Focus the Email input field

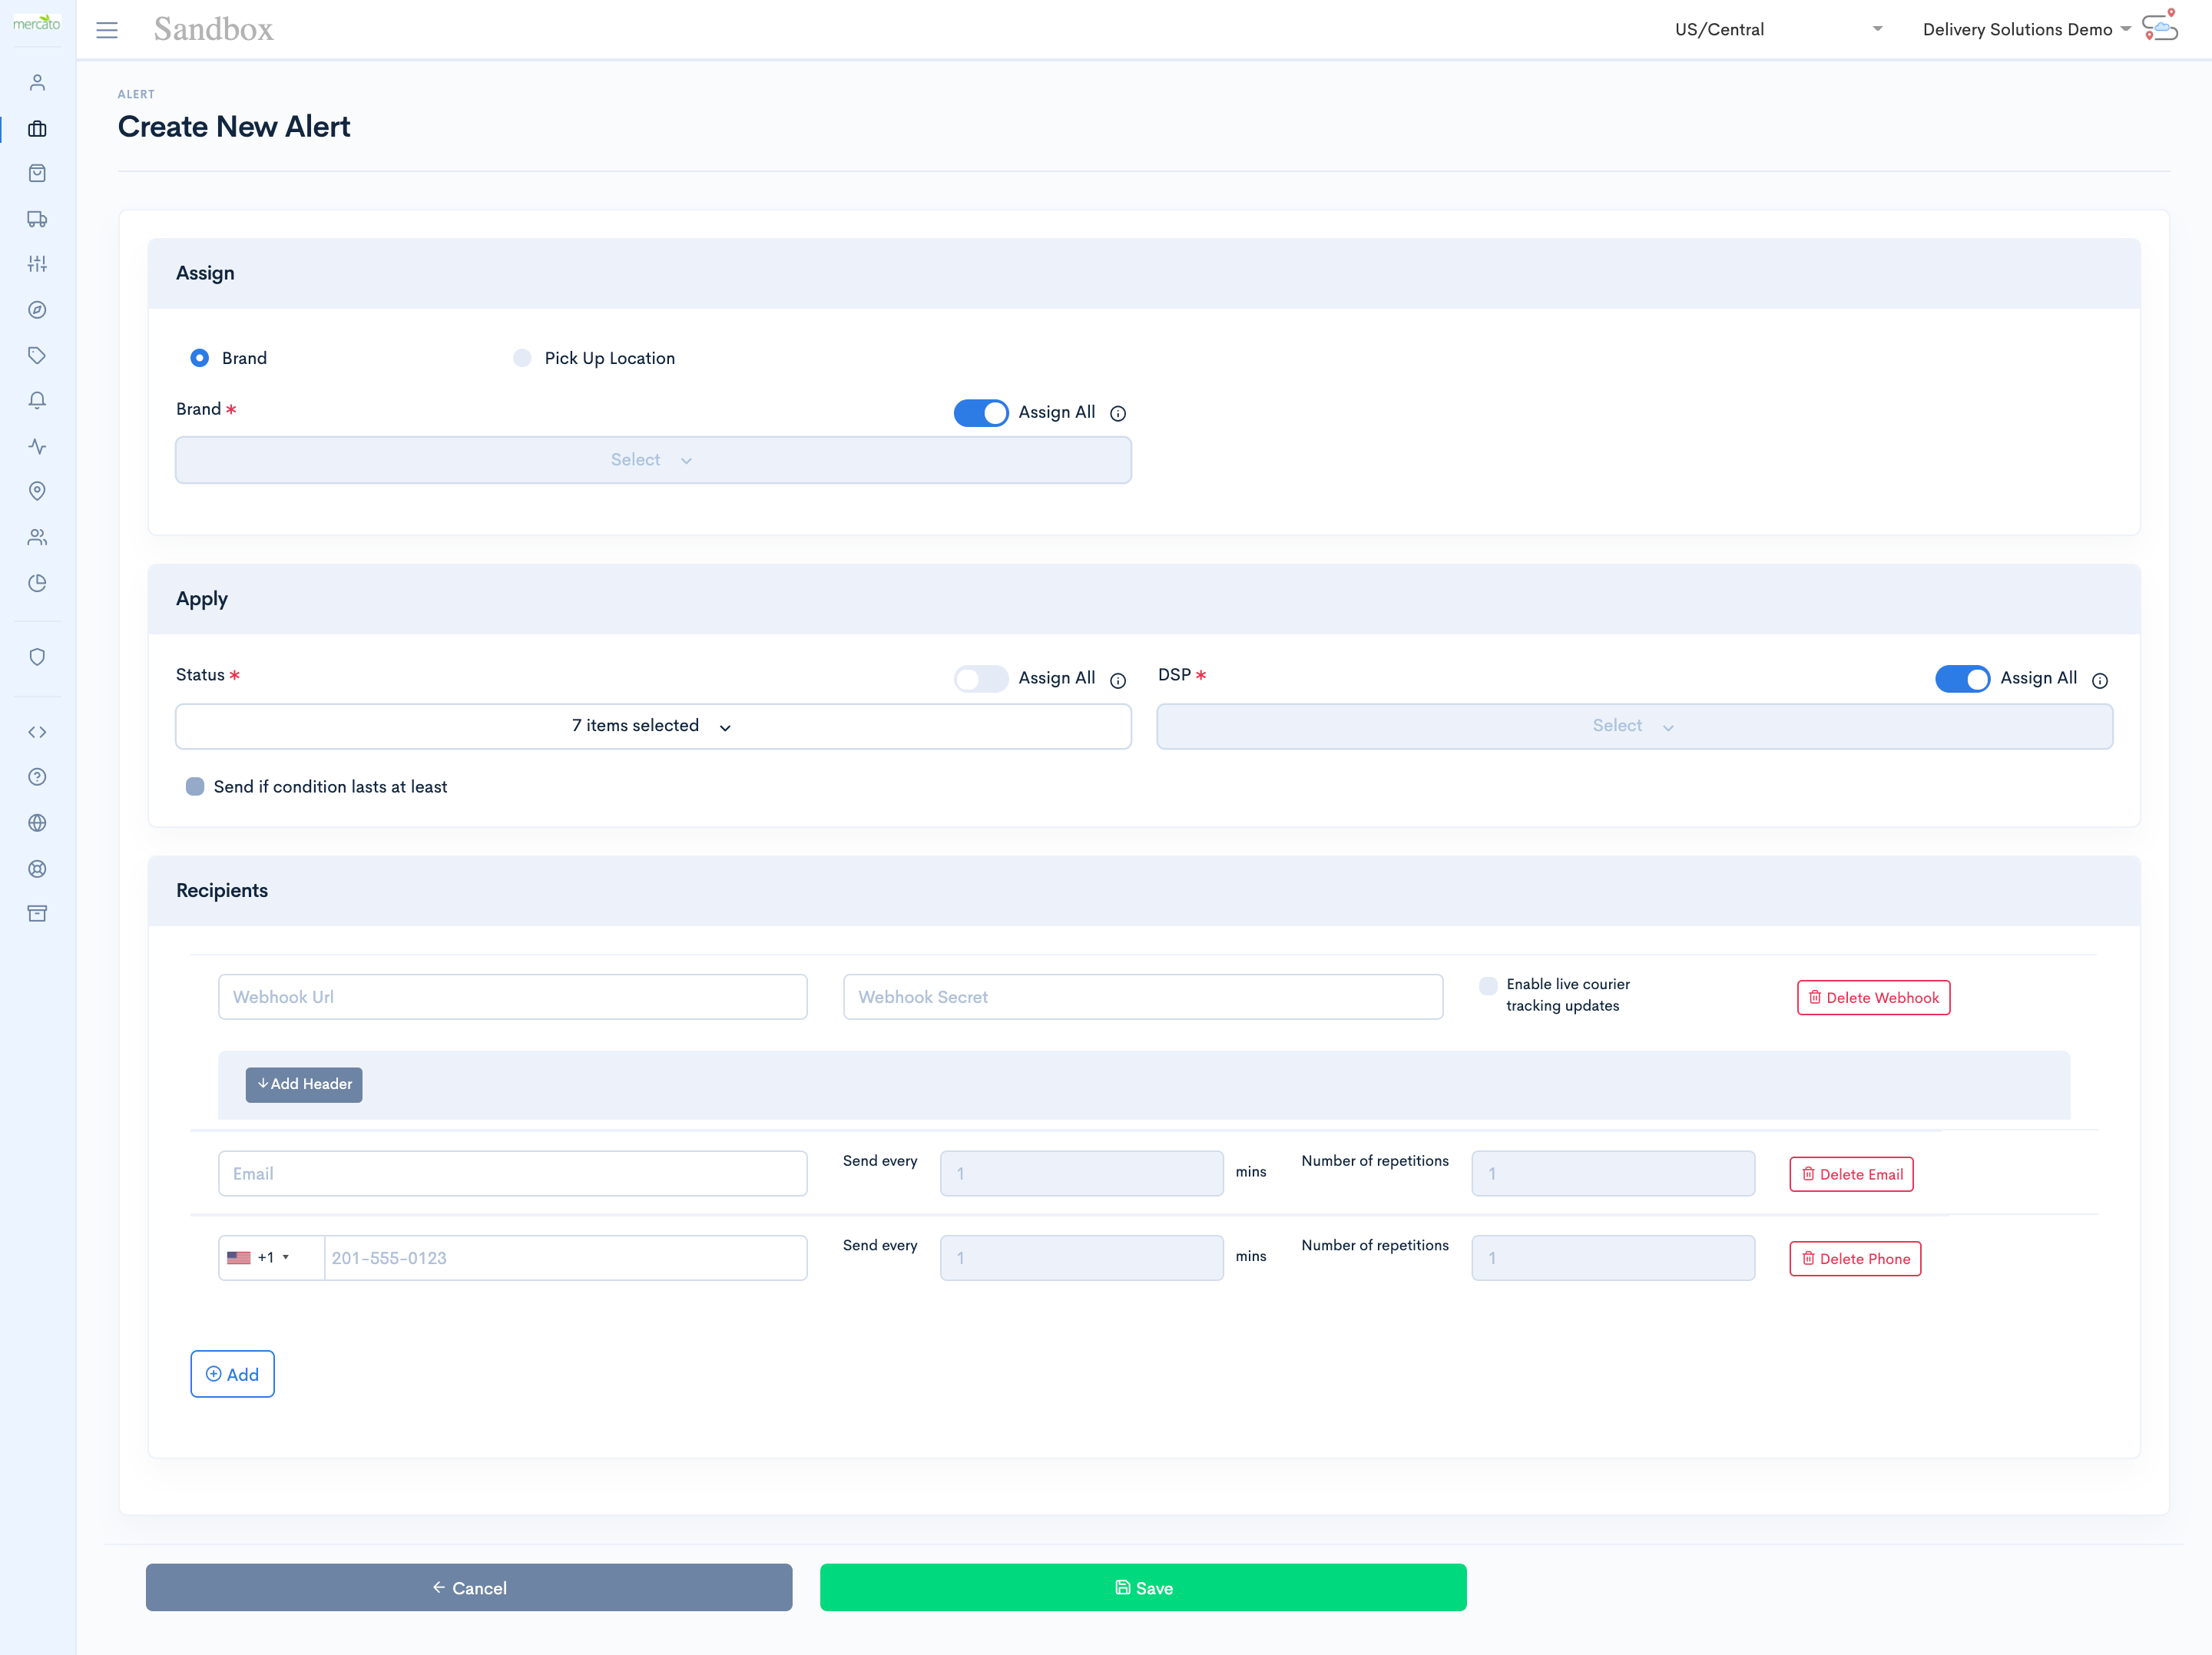(513, 1174)
